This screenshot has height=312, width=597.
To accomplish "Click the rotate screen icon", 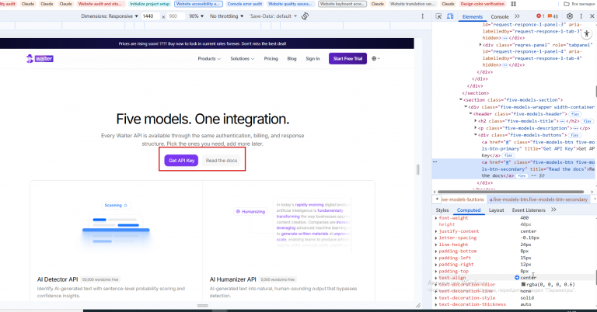I will point(305,16).
